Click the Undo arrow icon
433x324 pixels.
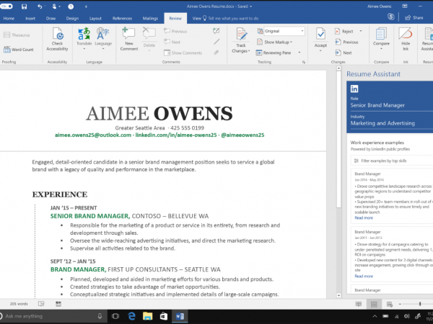click(40, 6)
